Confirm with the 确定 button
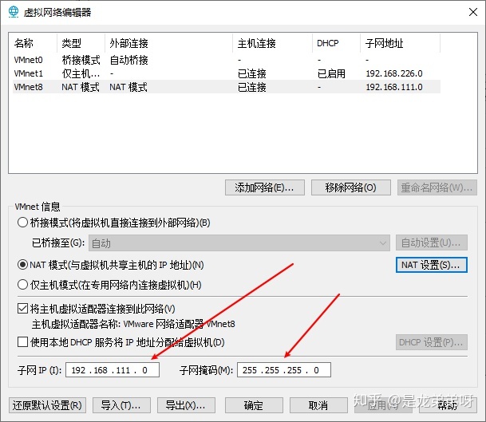Image resolution: width=486 pixels, height=422 pixels. 254,405
